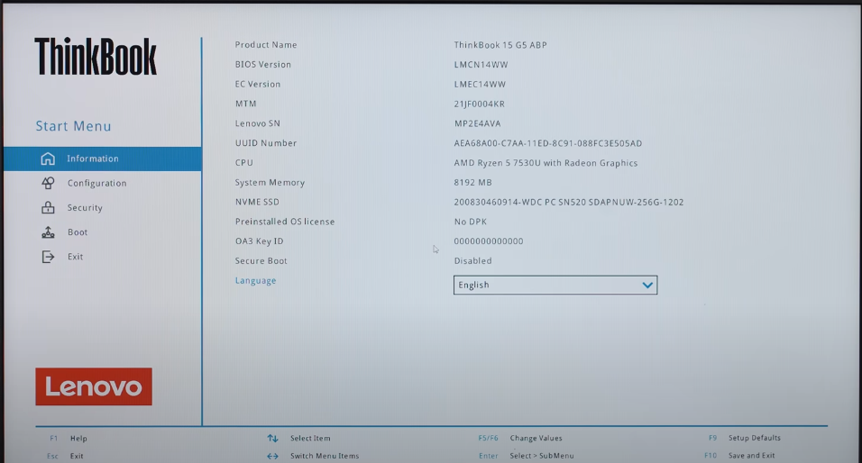Image resolution: width=862 pixels, height=463 pixels.
Task: Click the System Memory label
Action: tap(270, 182)
